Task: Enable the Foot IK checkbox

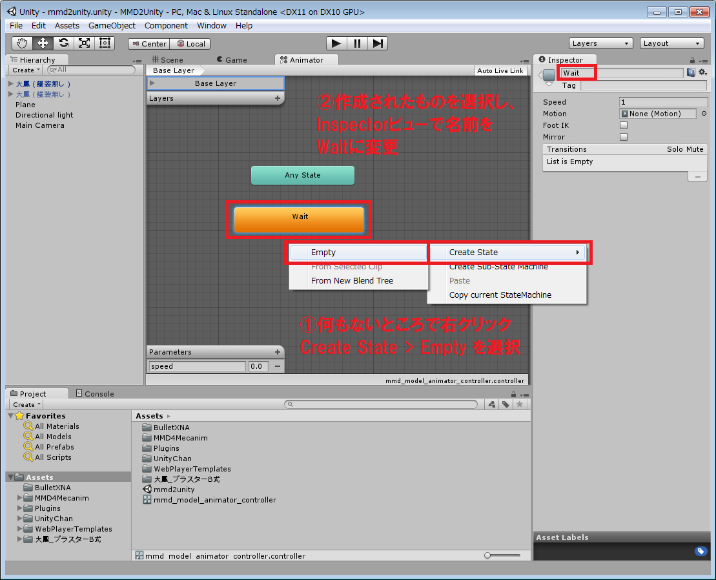Action: [624, 125]
